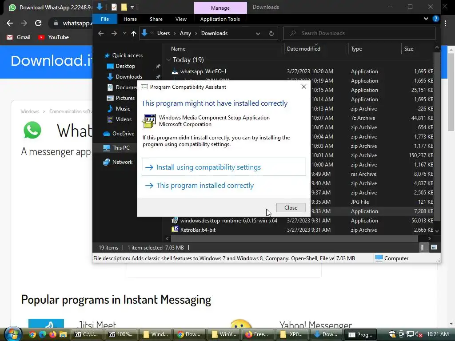Click the Users breadcrumb in the address bar

(164, 33)
